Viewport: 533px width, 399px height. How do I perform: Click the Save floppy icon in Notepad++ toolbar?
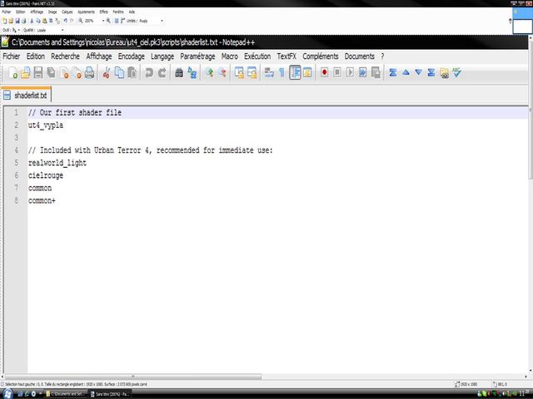(x=38, y=72)
